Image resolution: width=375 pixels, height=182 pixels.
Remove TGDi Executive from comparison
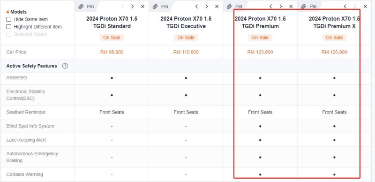(217, 7)
